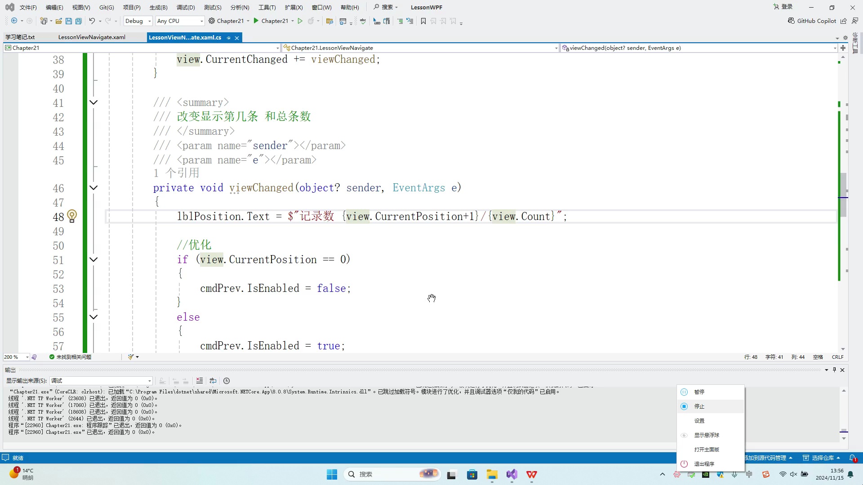Navigate backward in code history
This screenshot has height=485, width=863.
[x=14, y=21]
